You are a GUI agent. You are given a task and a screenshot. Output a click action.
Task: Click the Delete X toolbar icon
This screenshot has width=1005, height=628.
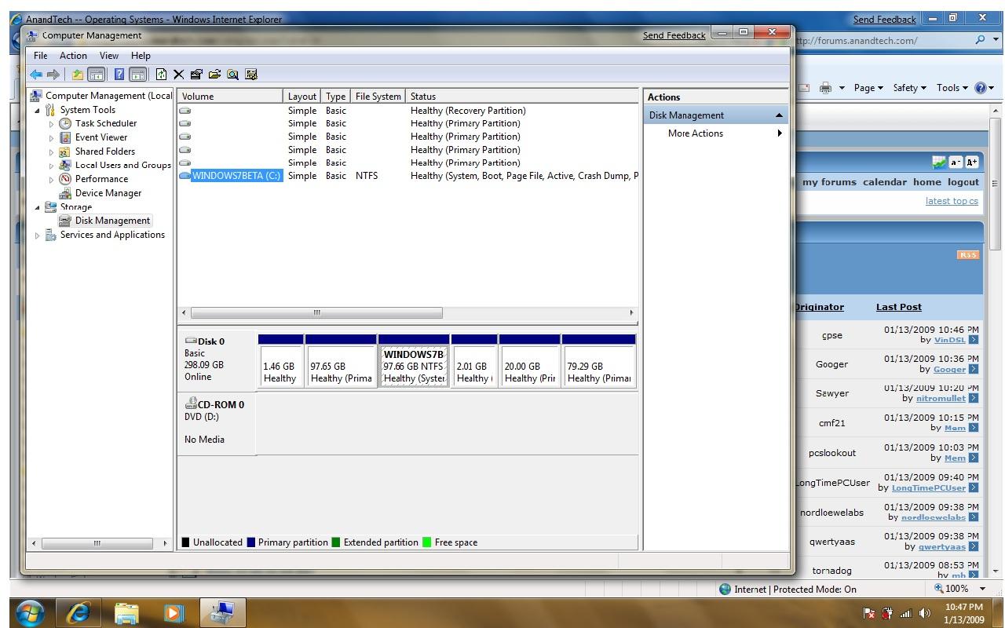pos(179,75)
